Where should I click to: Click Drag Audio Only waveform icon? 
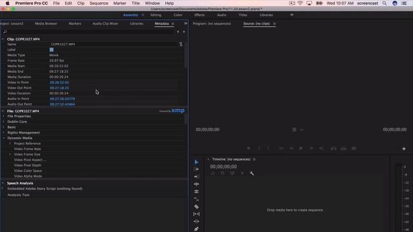pos(301,130)
